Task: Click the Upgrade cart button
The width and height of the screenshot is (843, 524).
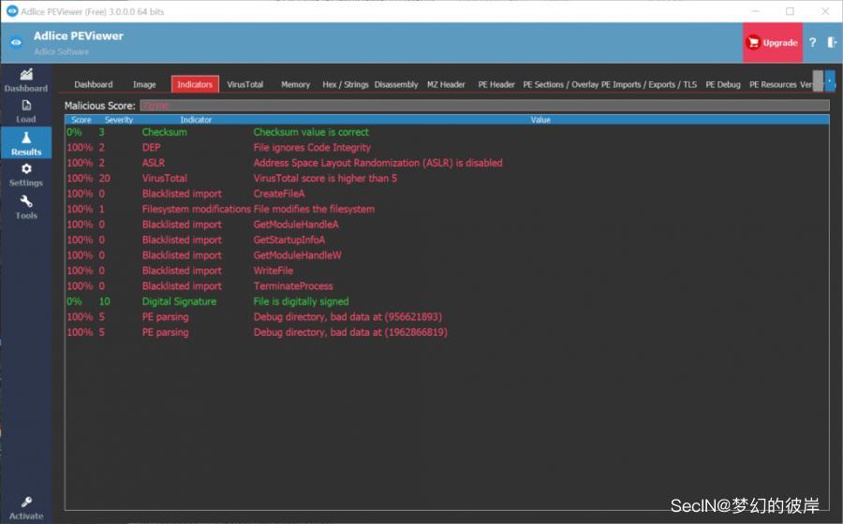Action: (x=773, y=42)
